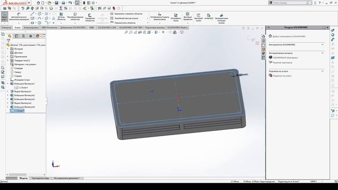Expand the Твердые тела(1) node

[8, 61]
